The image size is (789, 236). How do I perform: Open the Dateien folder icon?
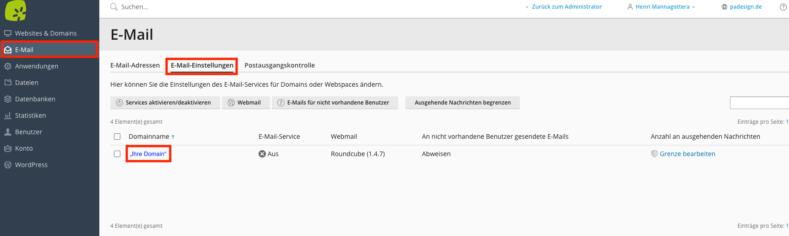(x=8, y=83)
